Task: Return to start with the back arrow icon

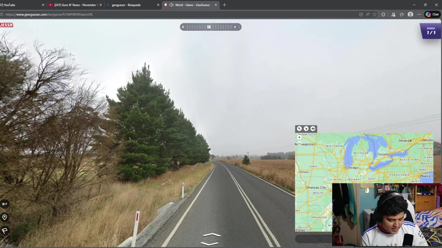Action: click(4, 204)
